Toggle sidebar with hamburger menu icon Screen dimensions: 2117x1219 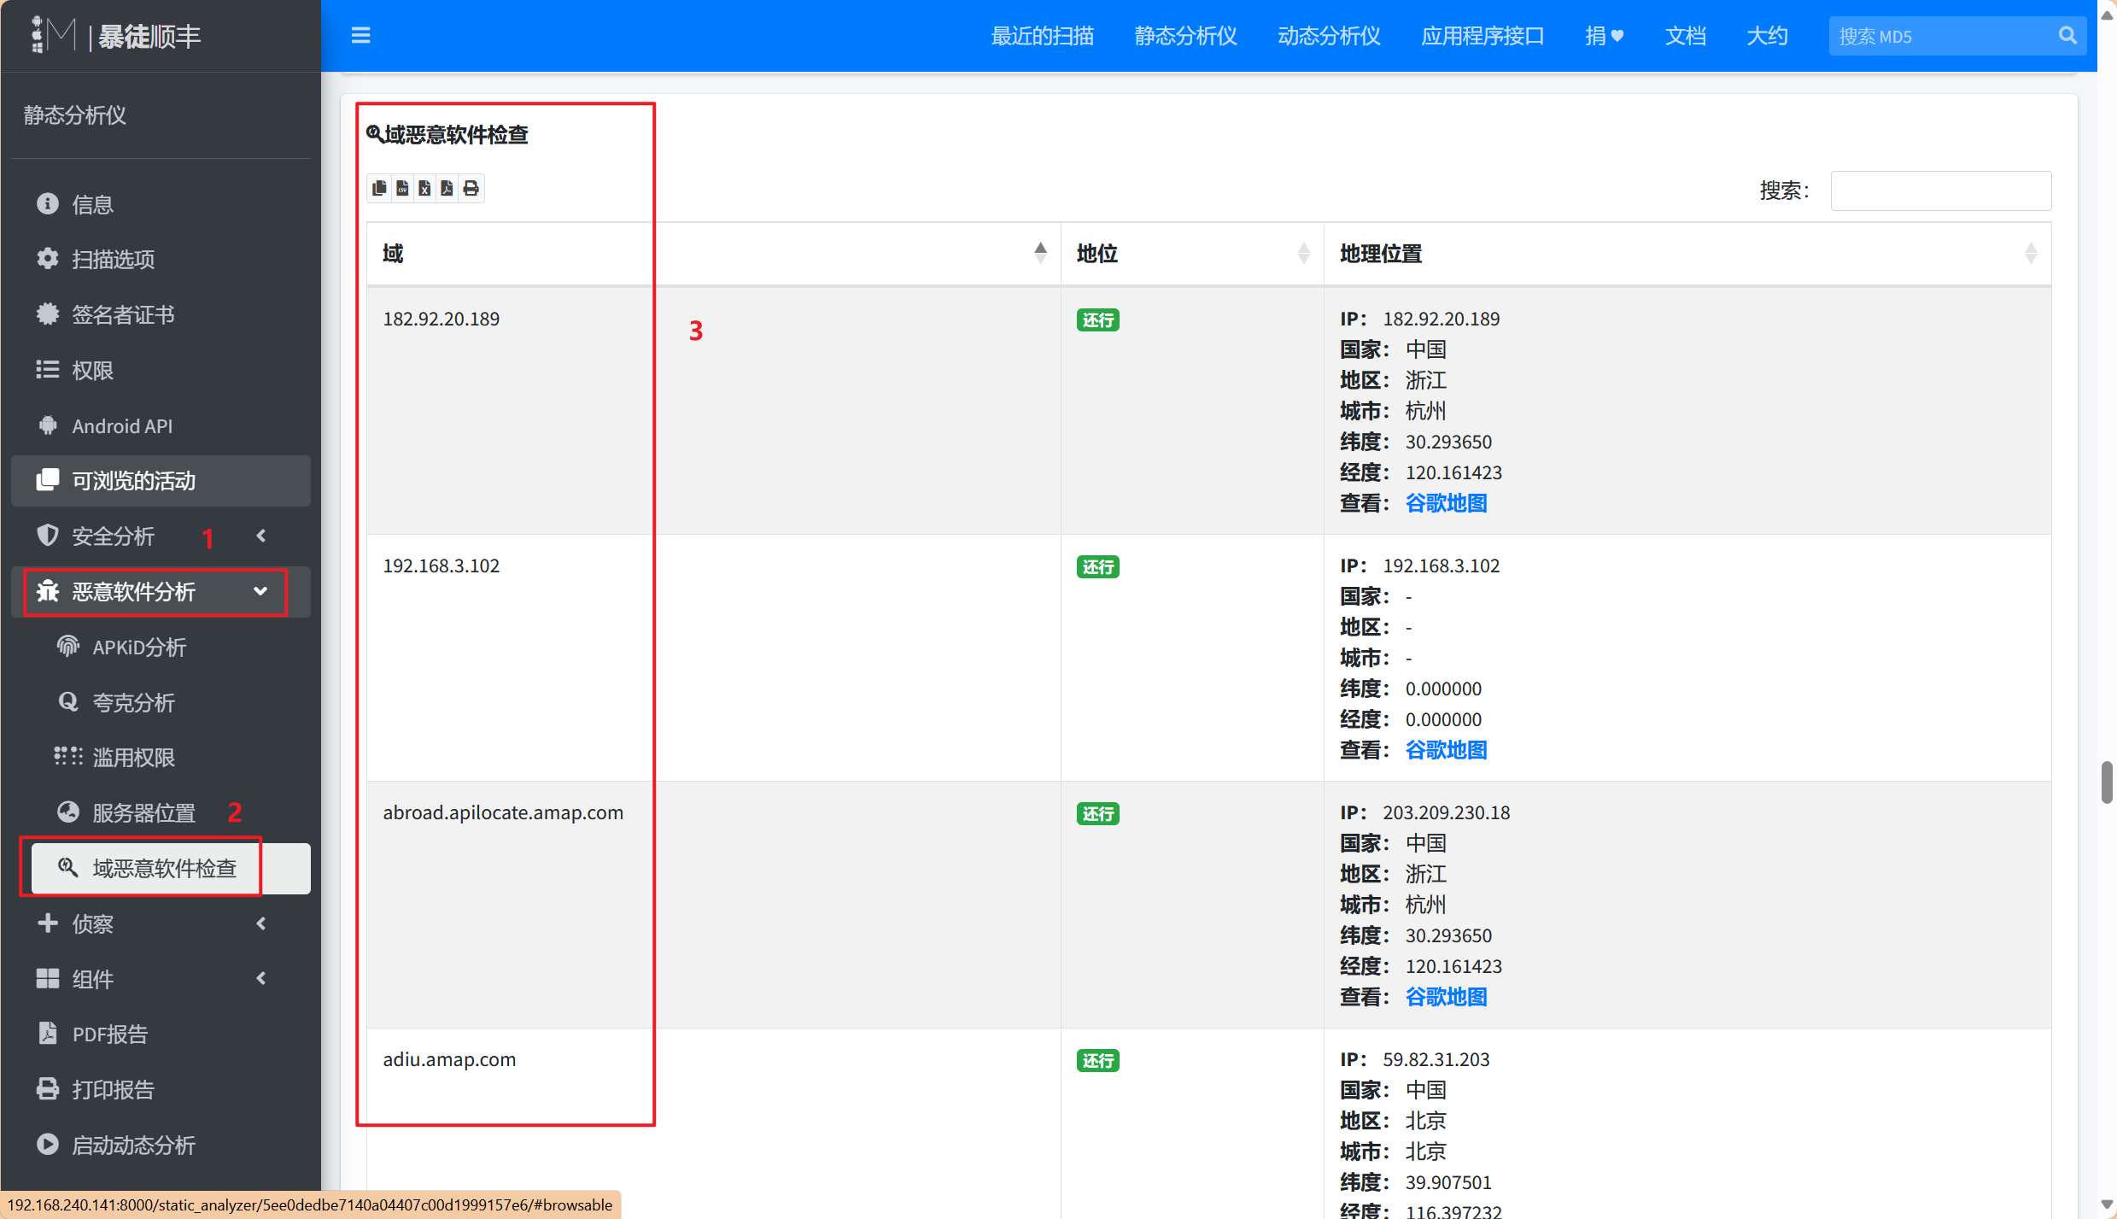click(x=360, y=35)
